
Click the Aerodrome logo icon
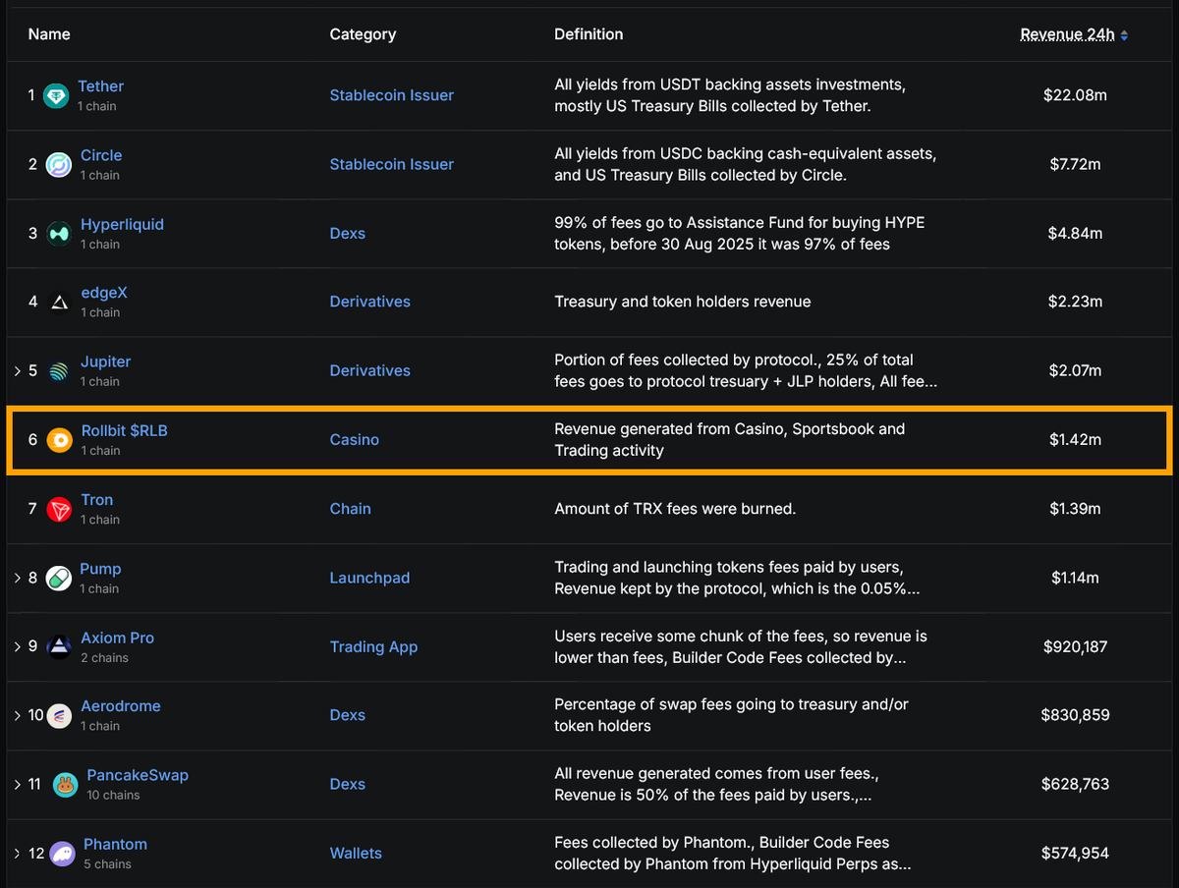point(60,716)
